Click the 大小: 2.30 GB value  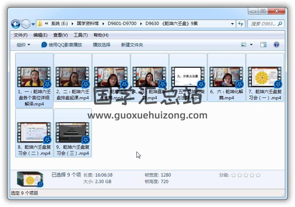click(x=97, y=182)
